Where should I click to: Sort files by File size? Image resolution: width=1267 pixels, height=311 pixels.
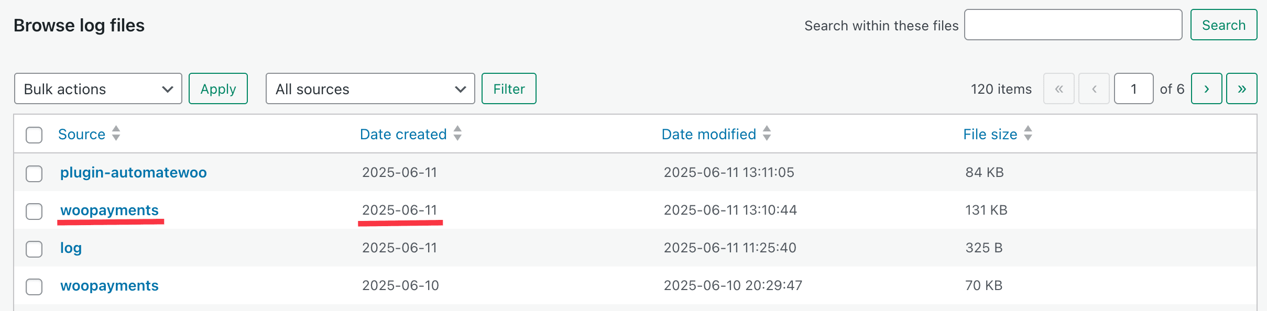(990, 134)
